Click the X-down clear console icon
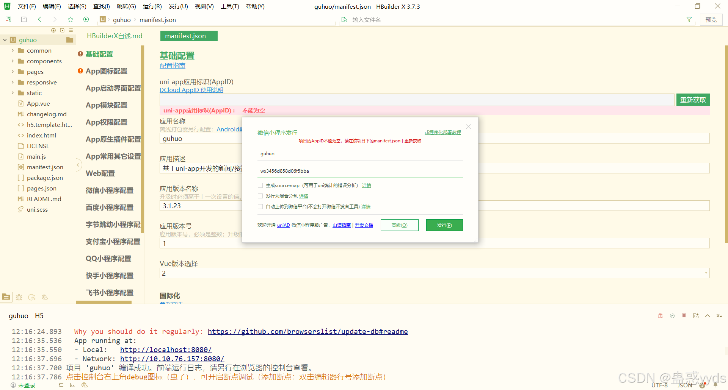 coord(719,316)
